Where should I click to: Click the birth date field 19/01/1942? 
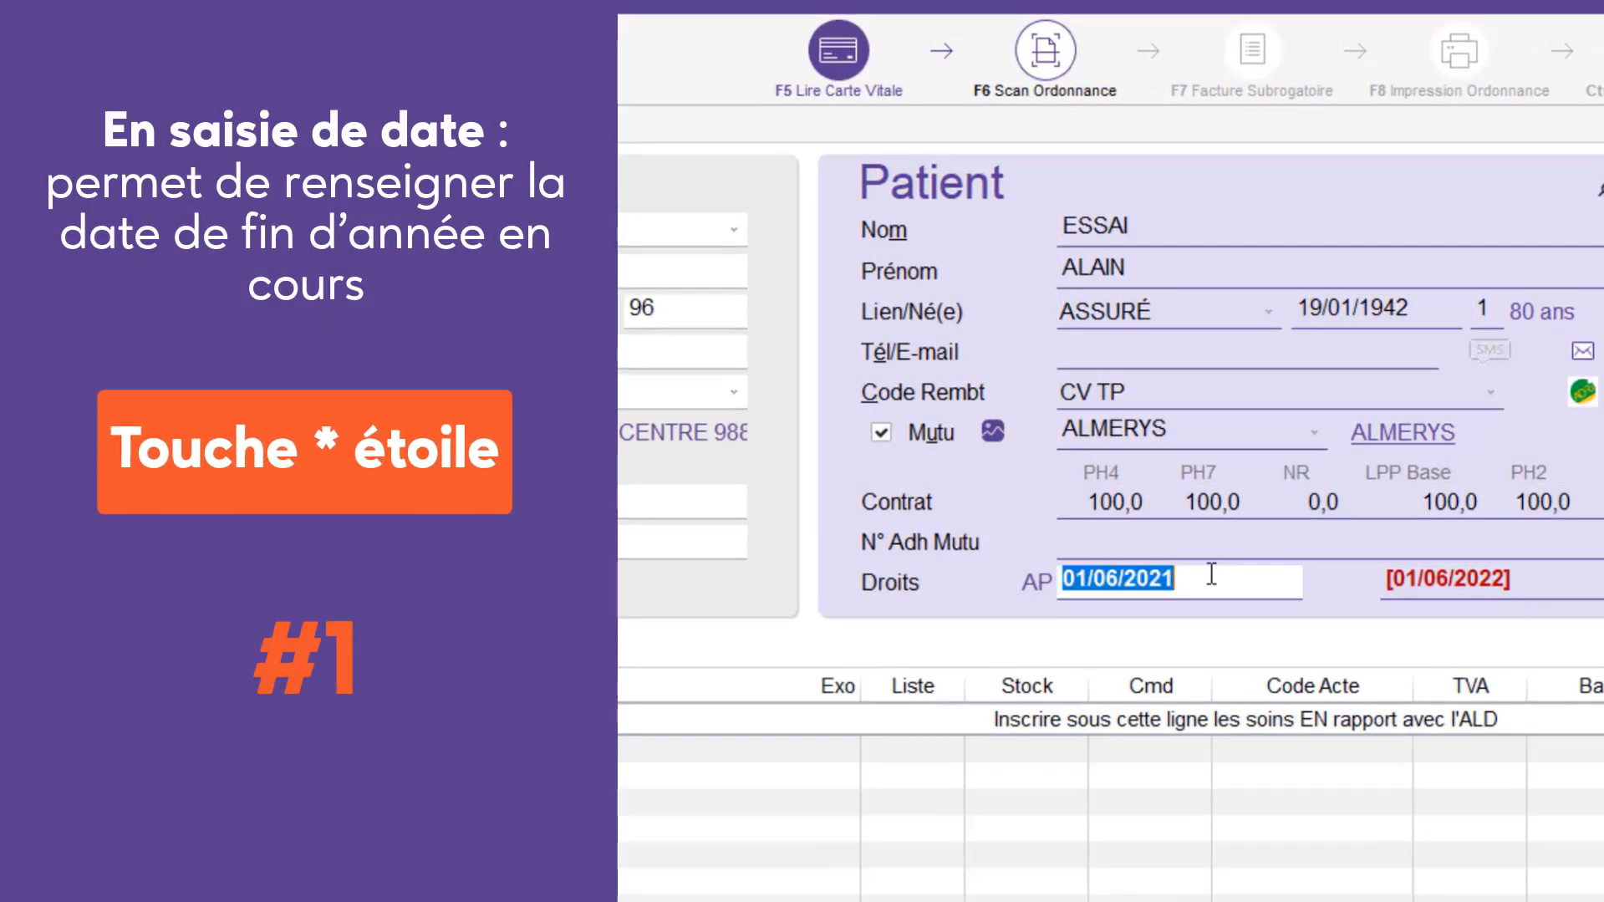1375,308
